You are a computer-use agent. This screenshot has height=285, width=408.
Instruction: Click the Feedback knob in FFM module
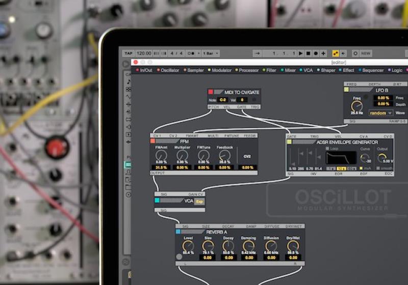click(224, 156)
